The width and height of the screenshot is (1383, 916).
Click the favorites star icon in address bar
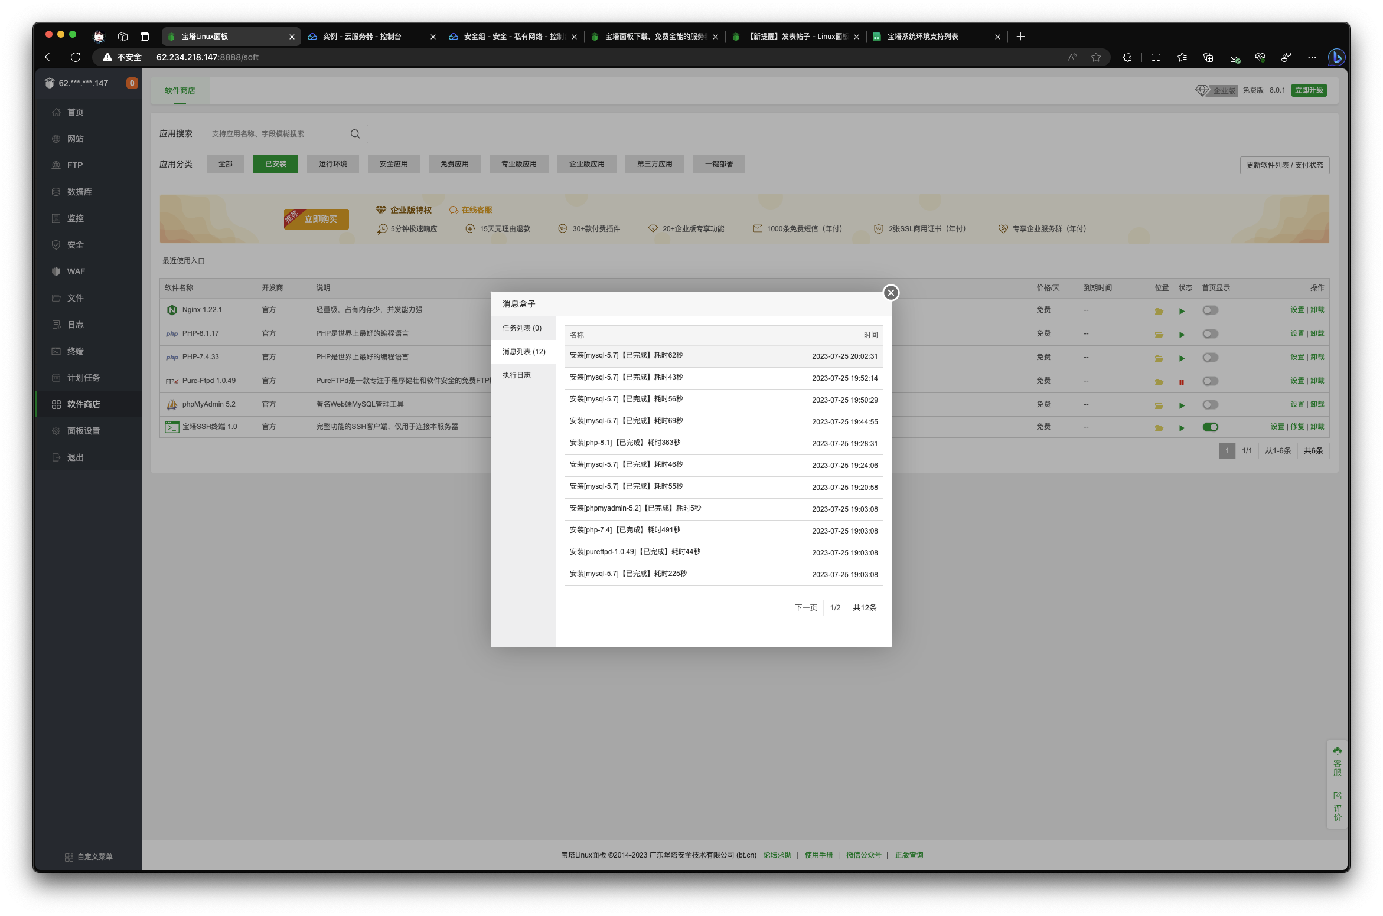click(1096, 57)
